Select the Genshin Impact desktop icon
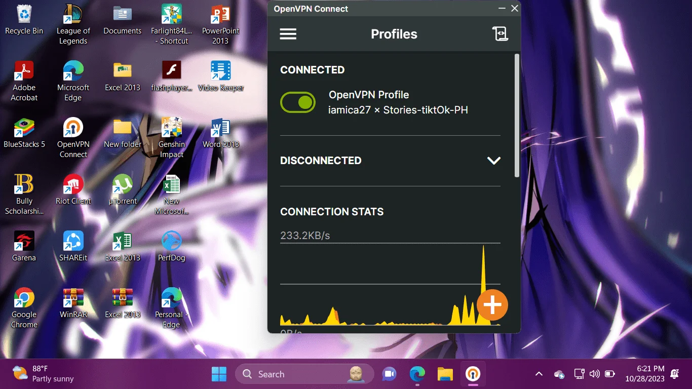The width and height of the screenshot is (692, 389). click(x=171, y=138)
